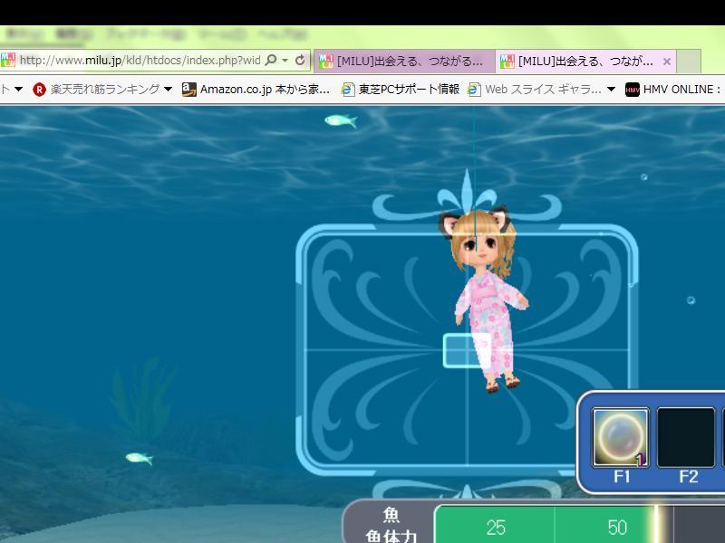This screenshot has height=543, width=725.
Task: Click the 魚体力 gauge label
Action: (x=391, y=537)
